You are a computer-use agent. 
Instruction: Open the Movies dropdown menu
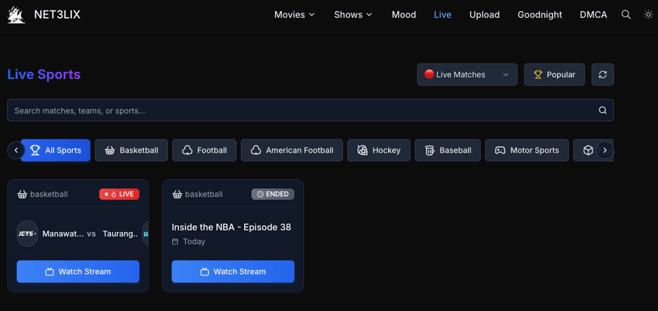pyautogui.click(x=294, y=15)
